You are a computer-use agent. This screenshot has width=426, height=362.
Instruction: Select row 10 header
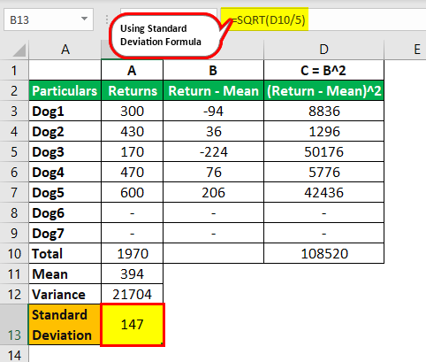14,253
